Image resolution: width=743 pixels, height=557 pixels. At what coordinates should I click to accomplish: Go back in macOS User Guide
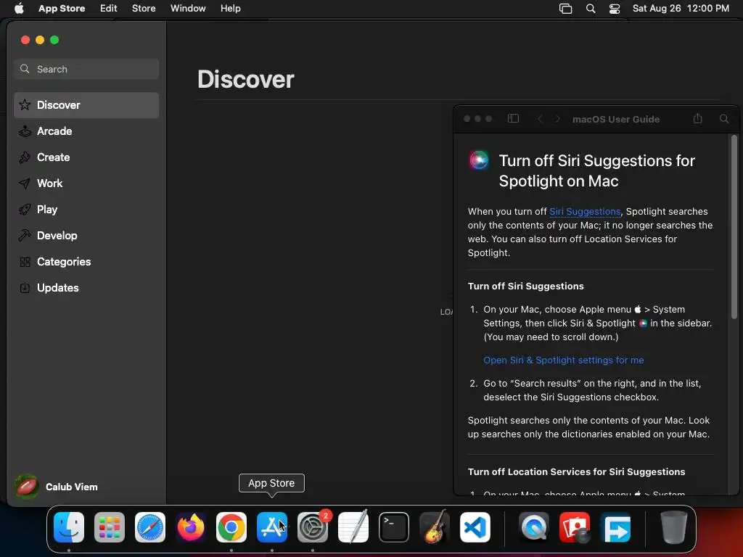540,119
